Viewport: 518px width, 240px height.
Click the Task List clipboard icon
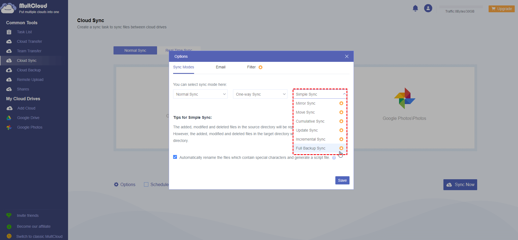tap(9, 32)
